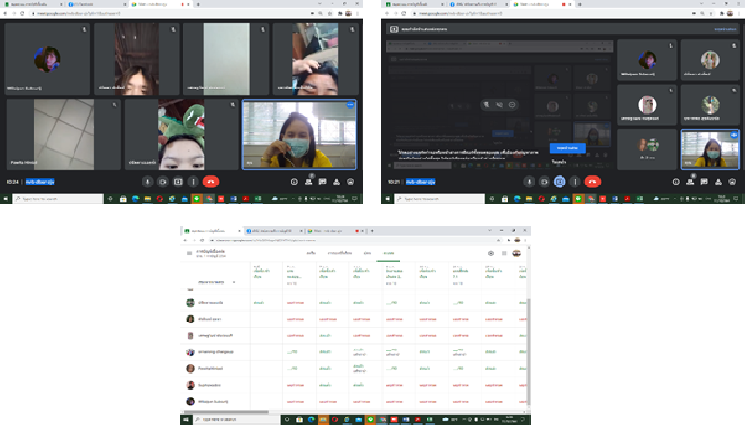This screenshot has width=745, height=425.
Task: Click the blue stop presenting button
Action: pyautogui.click(x=567, y=147)
